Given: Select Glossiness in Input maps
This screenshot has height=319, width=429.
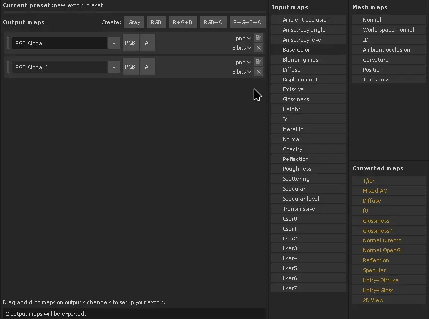Looking at the screenshot, I should point(308,99).
